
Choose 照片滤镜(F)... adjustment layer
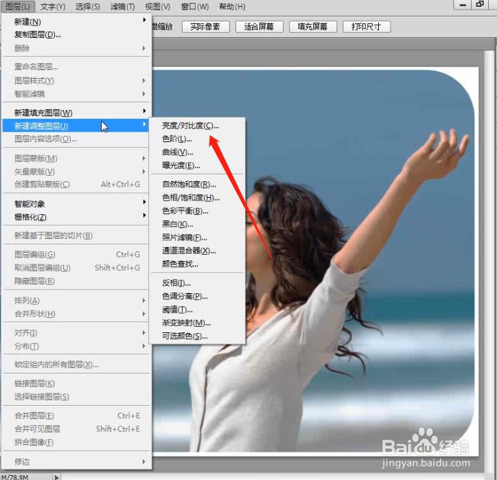197,238
